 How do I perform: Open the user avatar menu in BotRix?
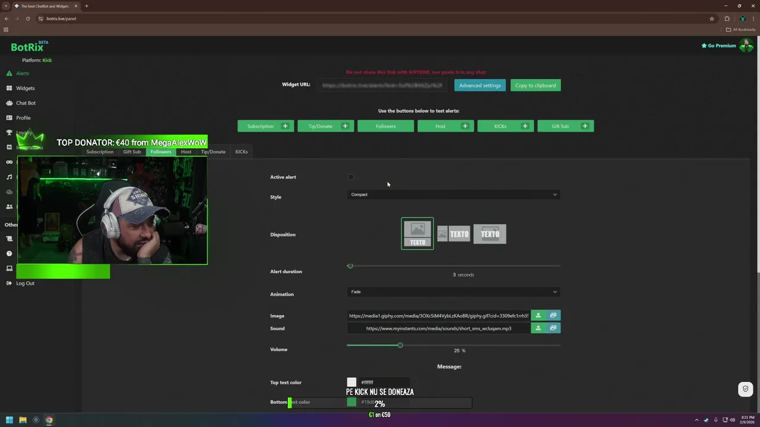tap(746, 46)
